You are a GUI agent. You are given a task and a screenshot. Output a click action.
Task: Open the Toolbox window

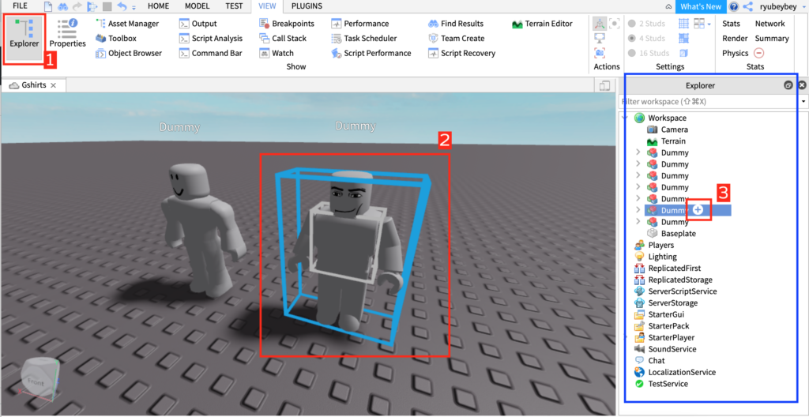(x=116, y=38)
